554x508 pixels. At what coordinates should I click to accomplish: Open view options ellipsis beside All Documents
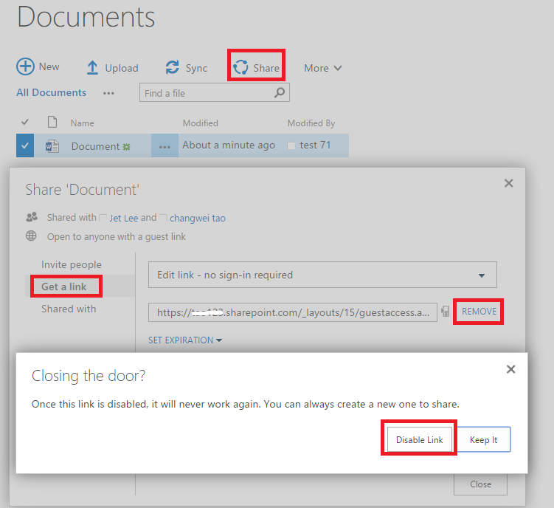pos(108,93)
